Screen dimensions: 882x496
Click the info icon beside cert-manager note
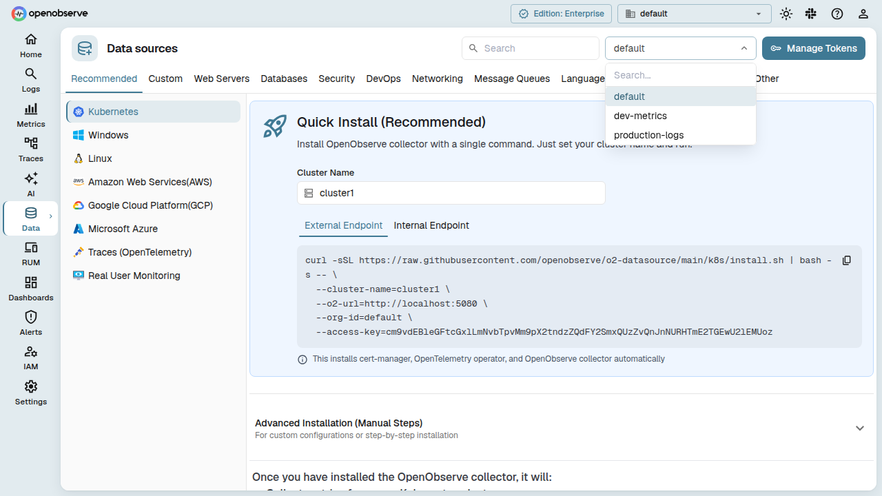coord(302,360)
